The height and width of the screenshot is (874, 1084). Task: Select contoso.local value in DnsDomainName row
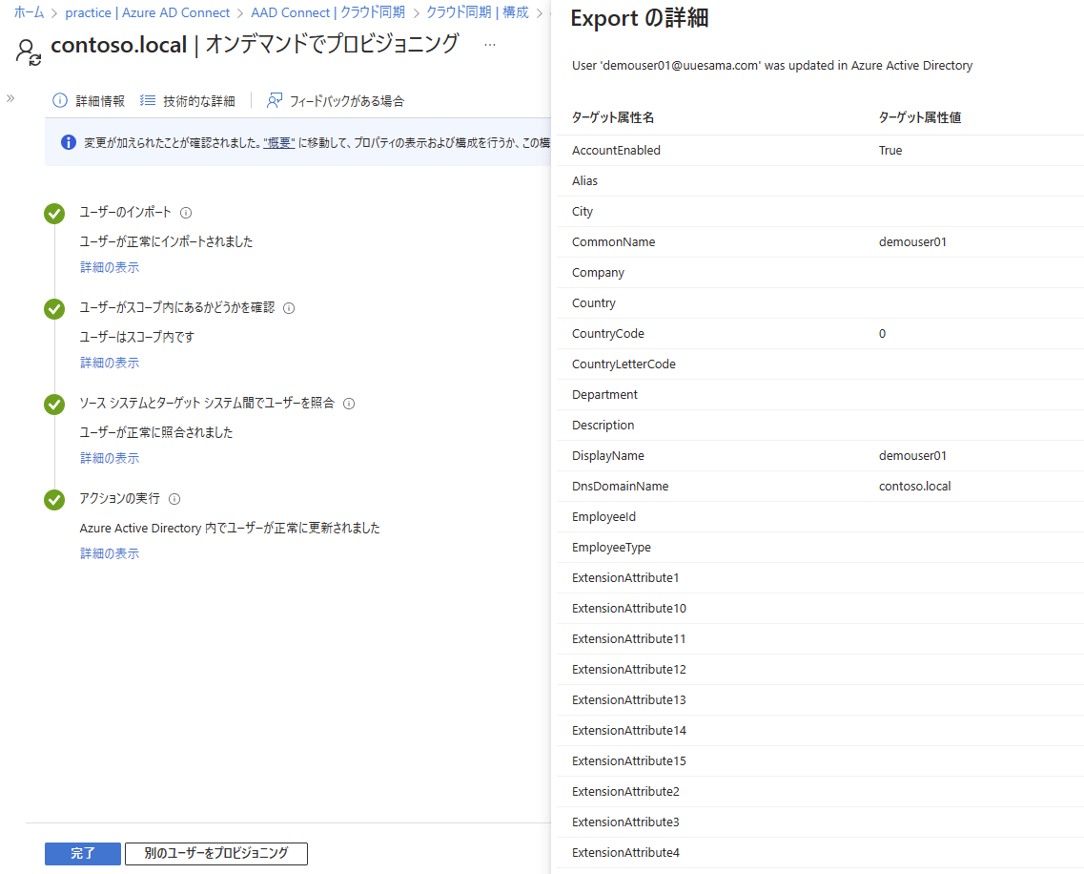pyautogui.click(x=914, y=486)
